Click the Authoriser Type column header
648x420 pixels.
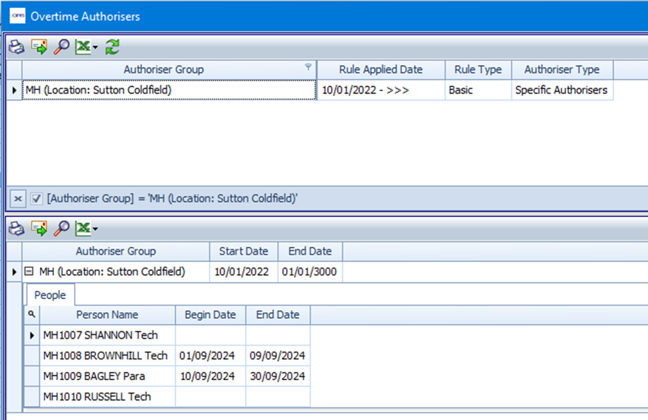tap(561, 69)
